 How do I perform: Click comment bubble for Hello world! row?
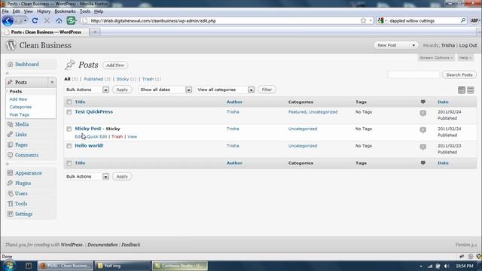[423, 147]
